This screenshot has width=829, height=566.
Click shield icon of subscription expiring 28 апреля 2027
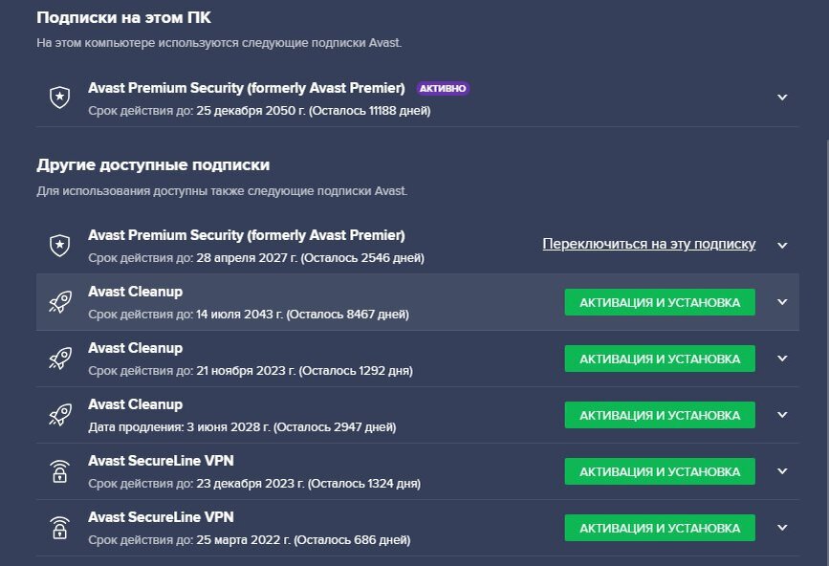(x=59, y=245)
